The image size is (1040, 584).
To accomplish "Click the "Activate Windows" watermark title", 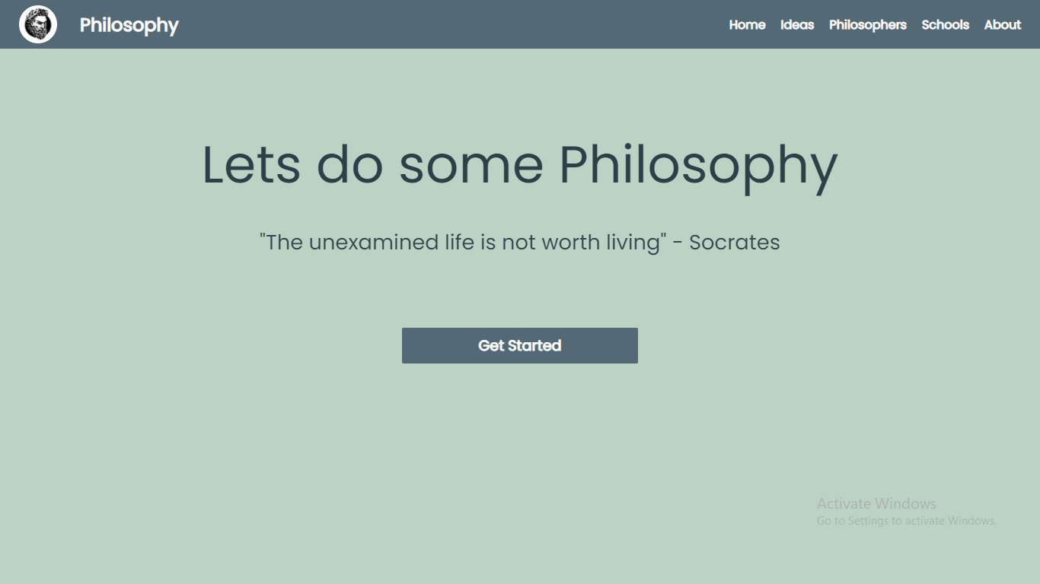I will pos(876,503).
